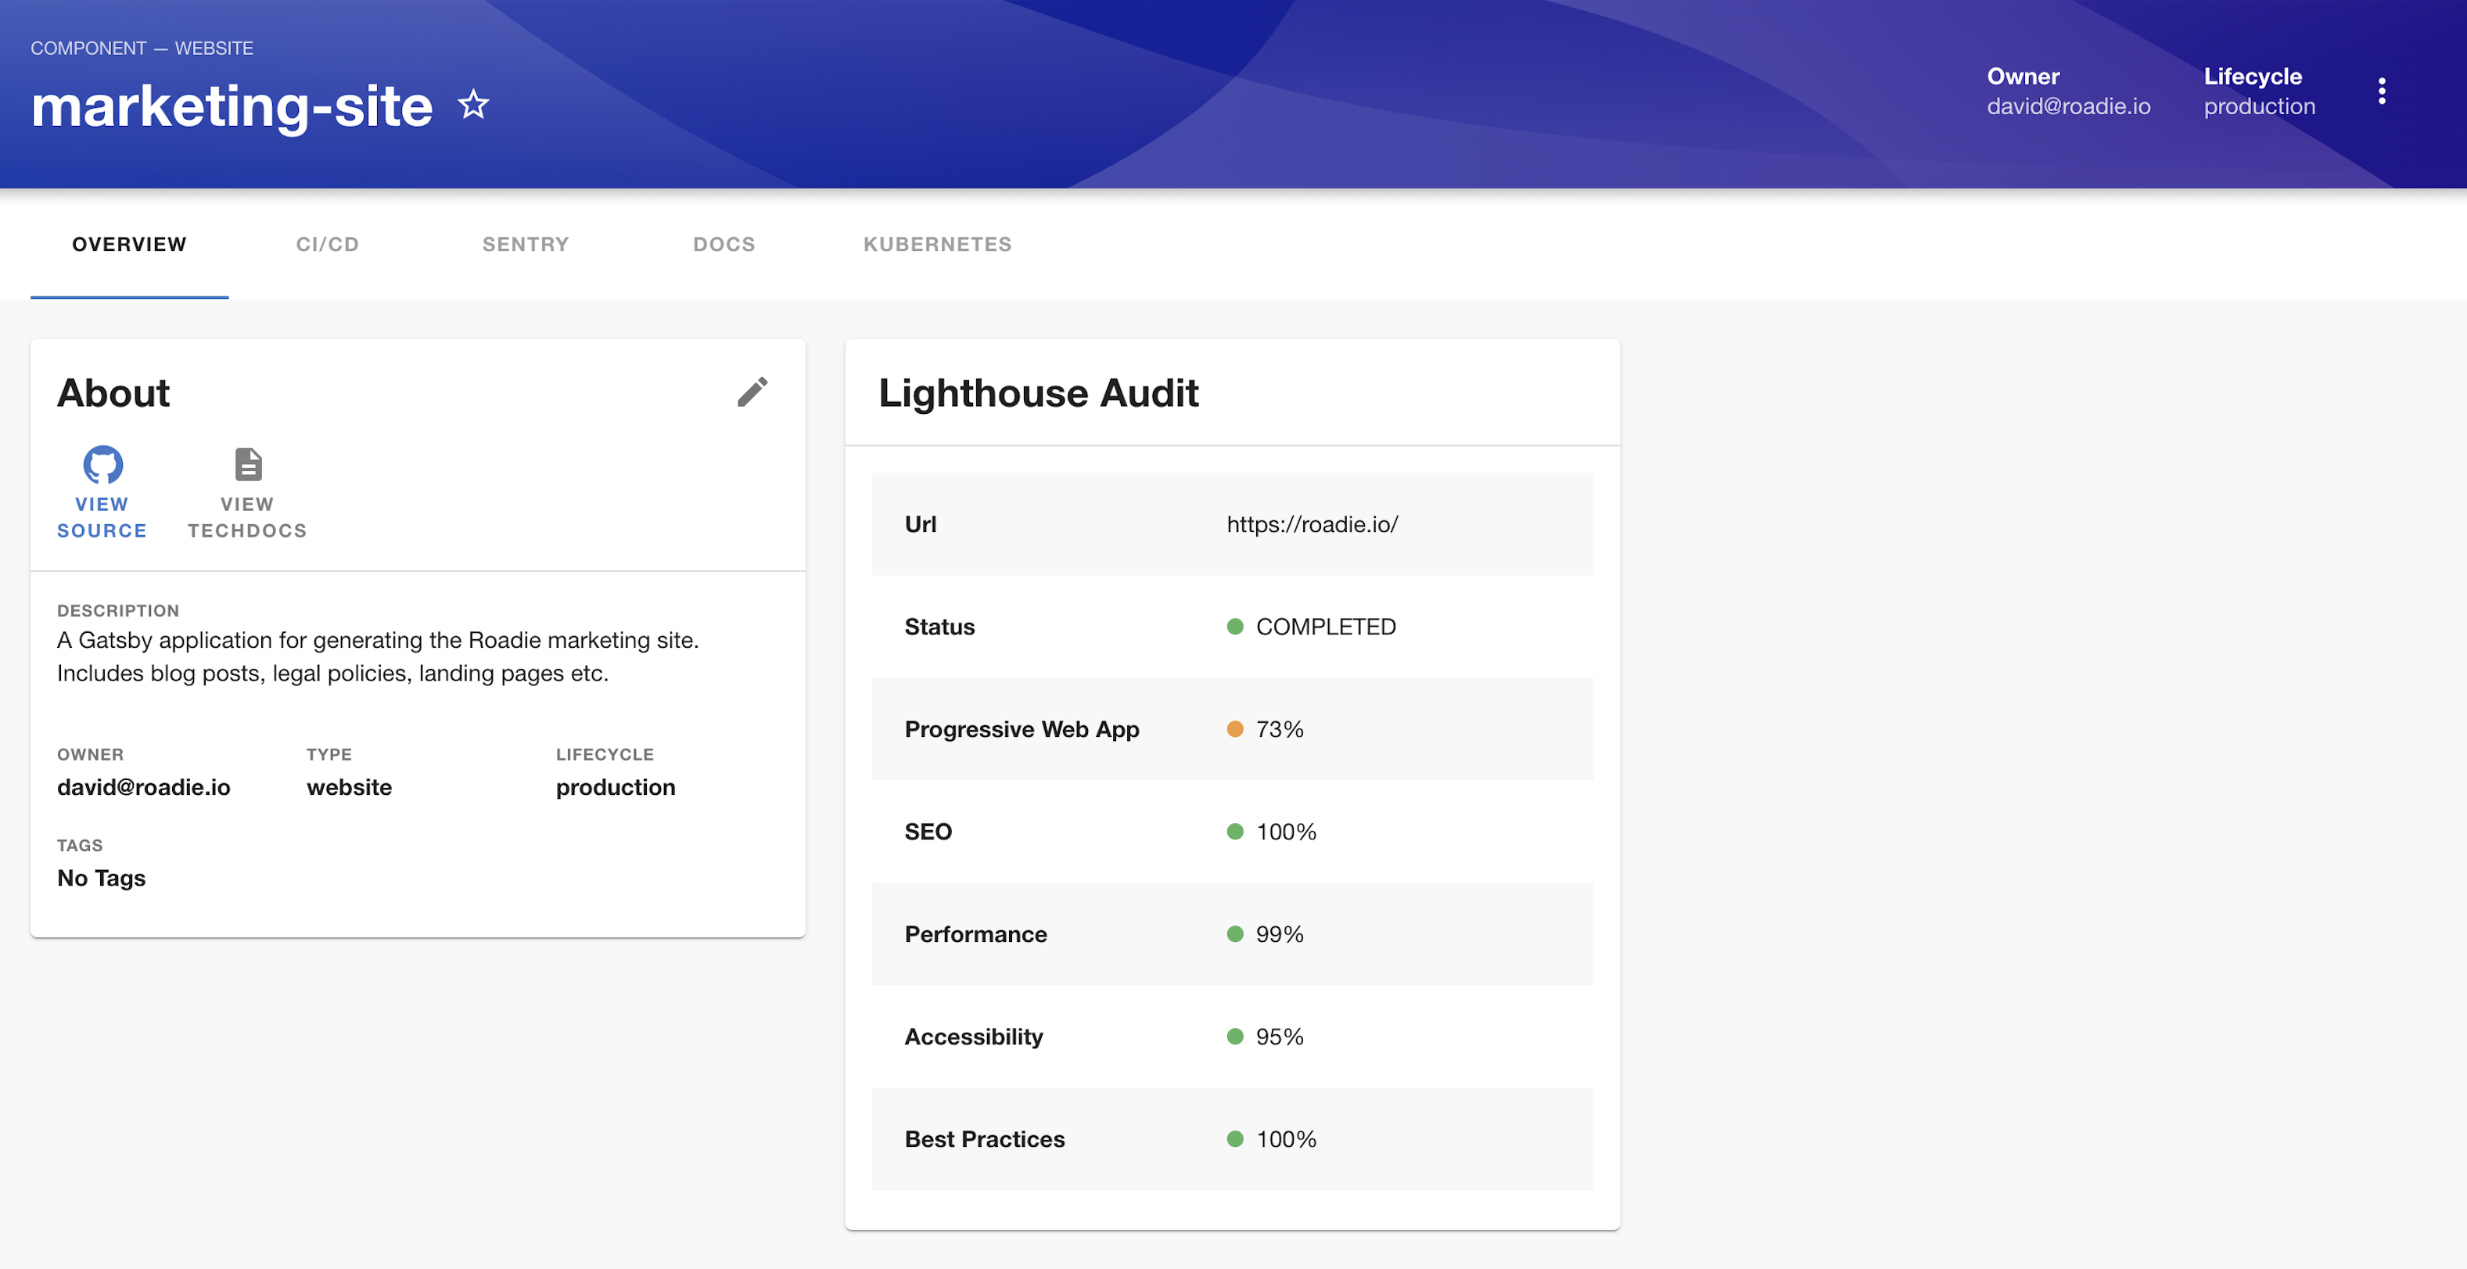The width and height of the screenshot is (2467, 1269).
Task: Select the Sentry tab
Action: click(x=525, y=244)
